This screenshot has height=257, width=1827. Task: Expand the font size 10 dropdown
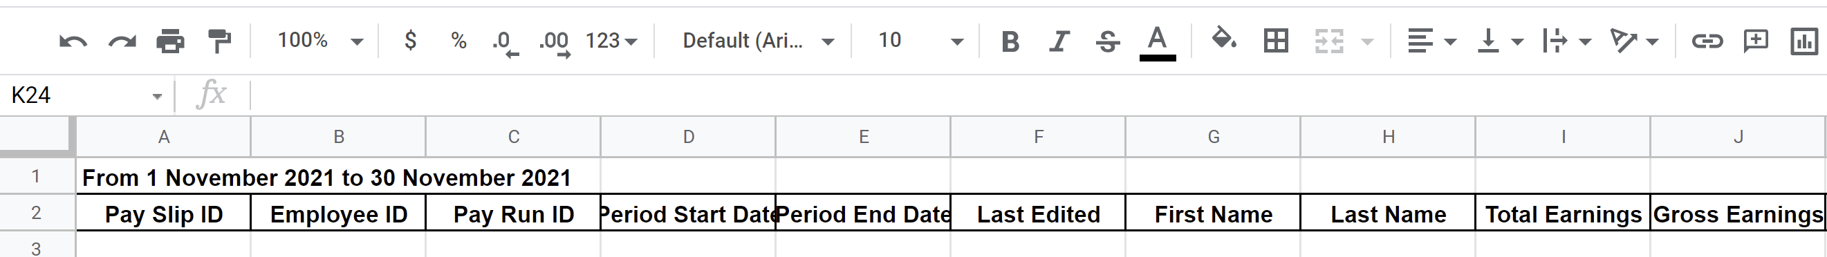920,41
